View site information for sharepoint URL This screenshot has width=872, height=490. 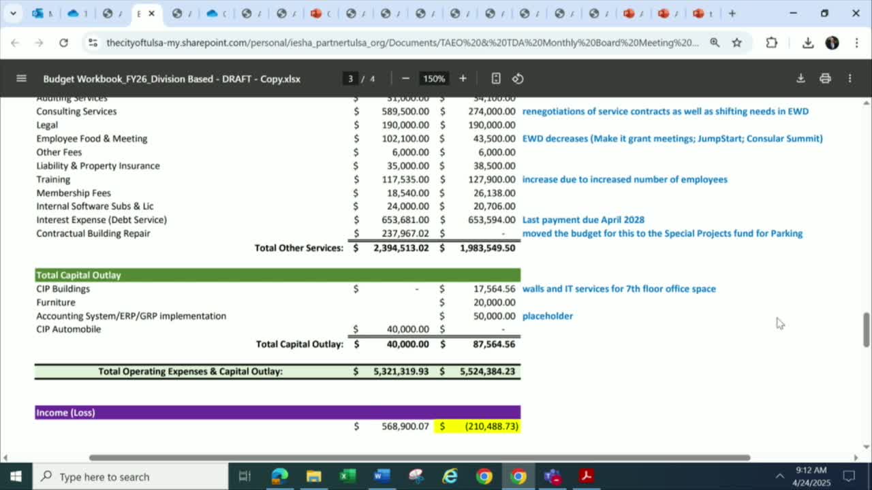pos(93,43)
